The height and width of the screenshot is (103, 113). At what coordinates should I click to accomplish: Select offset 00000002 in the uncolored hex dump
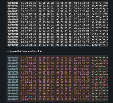pos(13,9)
